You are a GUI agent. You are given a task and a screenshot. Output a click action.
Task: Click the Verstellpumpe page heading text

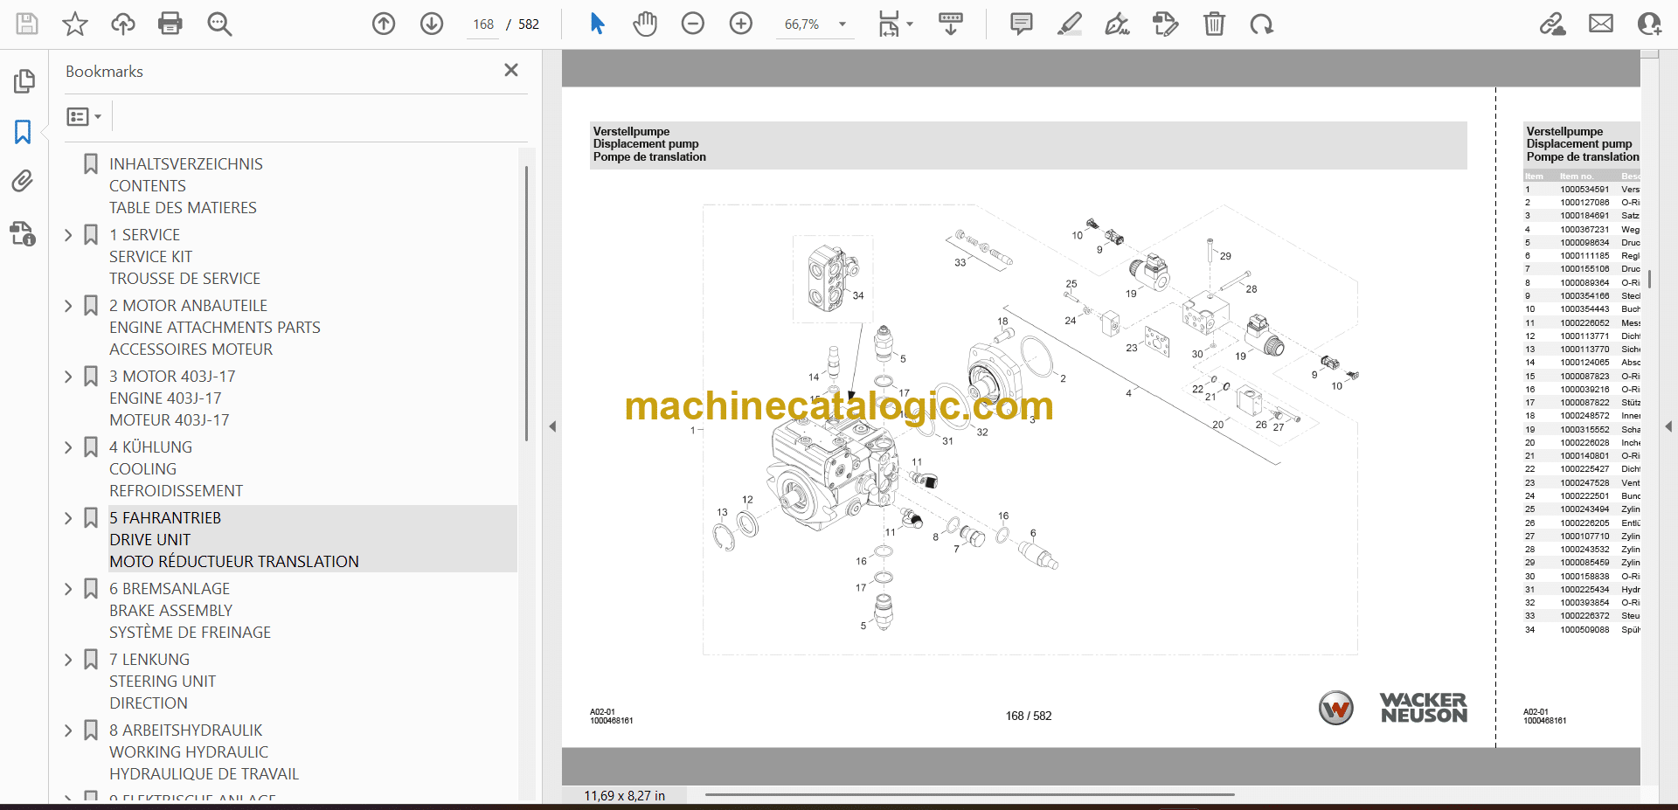click(631, 131)
